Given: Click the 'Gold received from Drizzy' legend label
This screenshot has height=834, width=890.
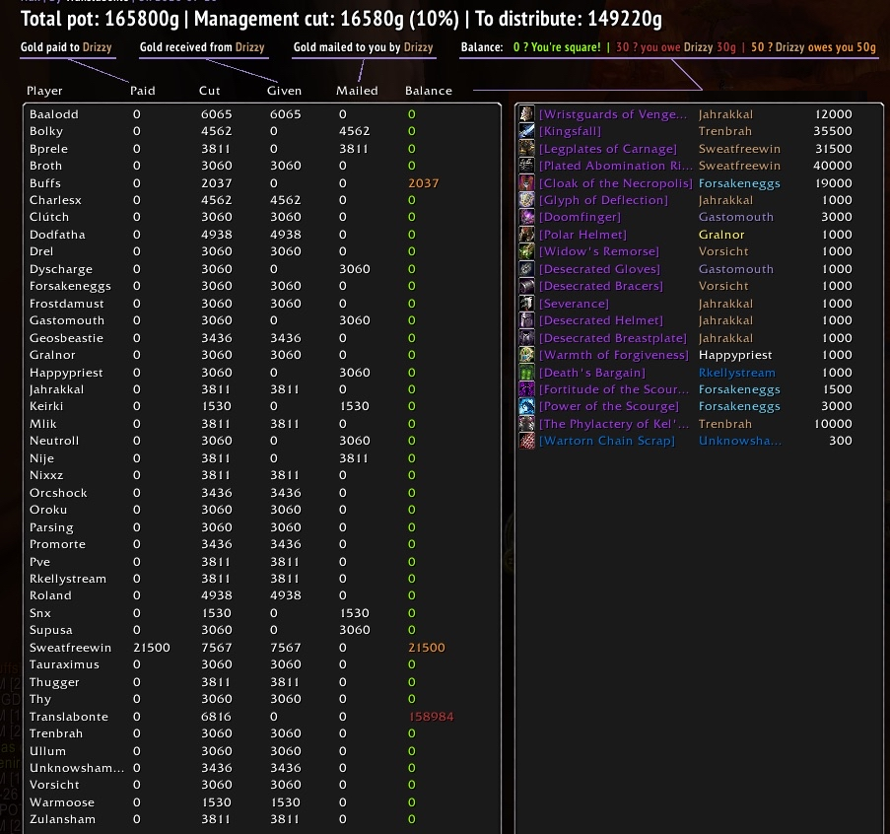Looking at the screenshot, I should 202,47.
